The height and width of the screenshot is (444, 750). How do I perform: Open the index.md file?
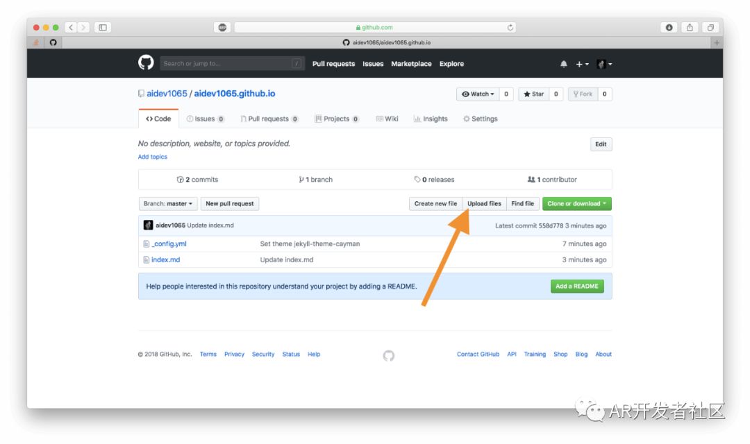[165, 260]
